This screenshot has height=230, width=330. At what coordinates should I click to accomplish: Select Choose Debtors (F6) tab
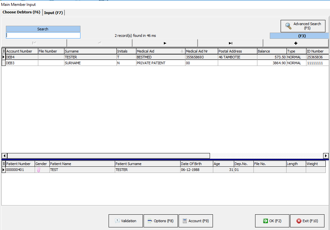tap(21, 12)
